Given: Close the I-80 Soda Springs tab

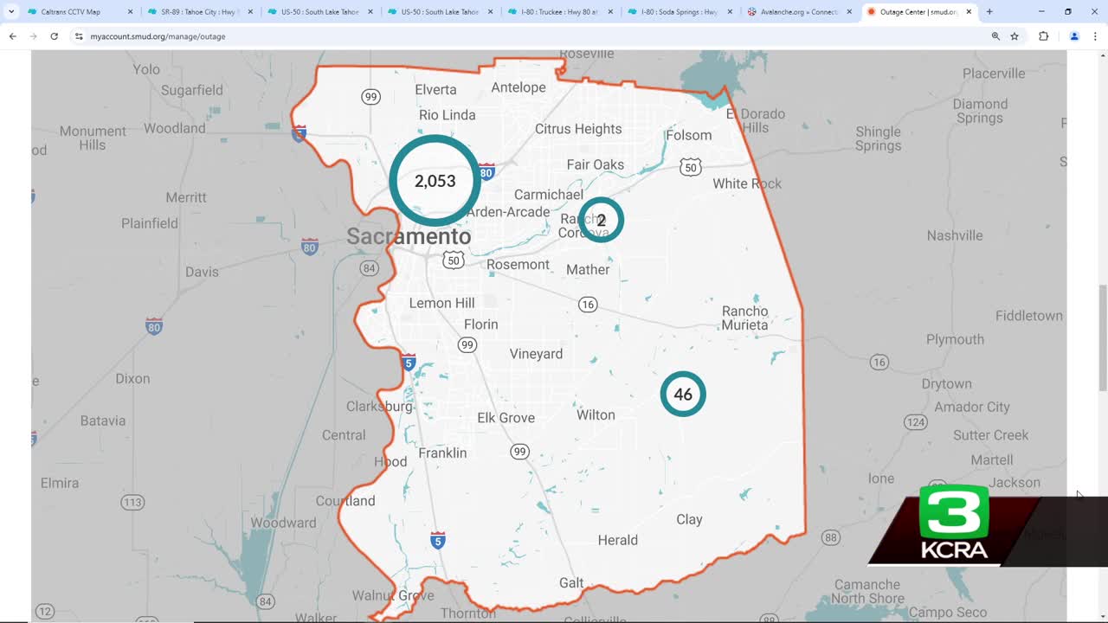Looking at the screenshot, I should (730, 12).
